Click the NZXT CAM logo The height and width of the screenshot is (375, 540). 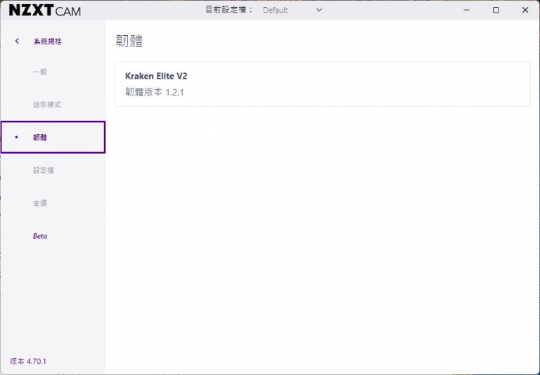[x=45, y=11]
